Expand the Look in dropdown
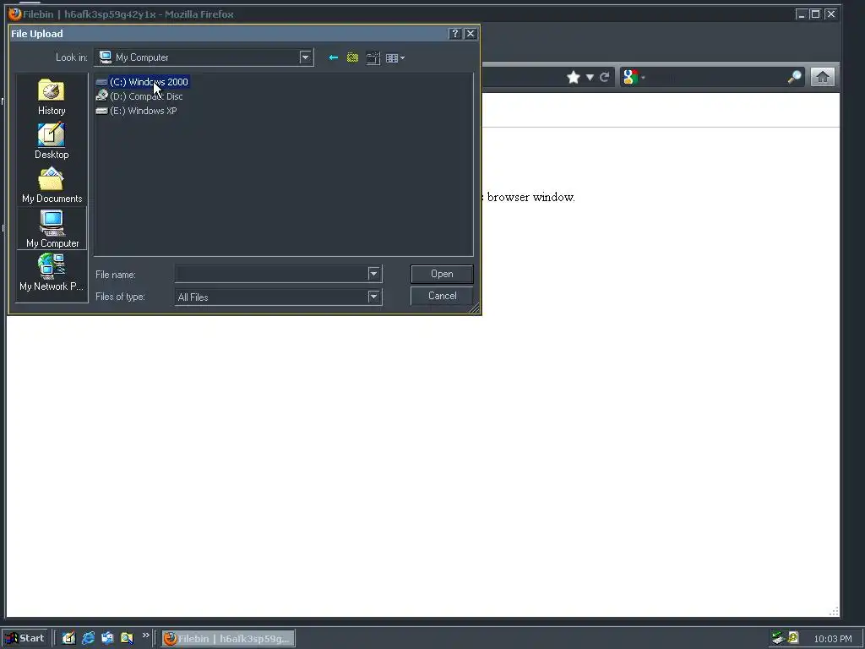The height and width of the screenshot is (649, 865). [x=306, y=57]
